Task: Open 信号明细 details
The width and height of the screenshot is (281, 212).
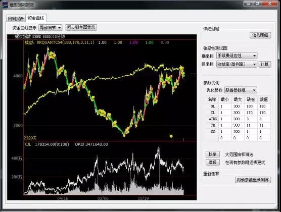Action: pyautogui.click(x=260, y=35)
